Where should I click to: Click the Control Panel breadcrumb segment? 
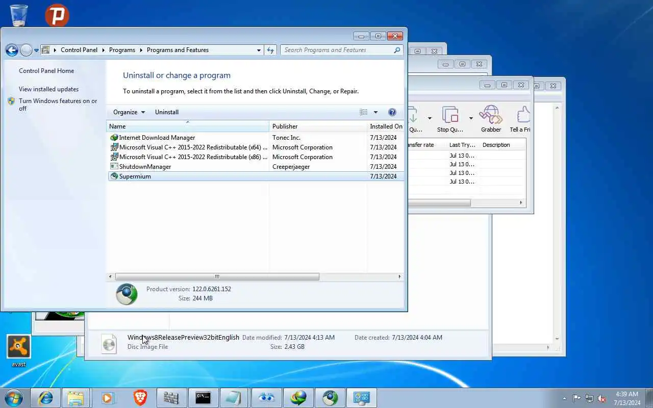(79, 50)
